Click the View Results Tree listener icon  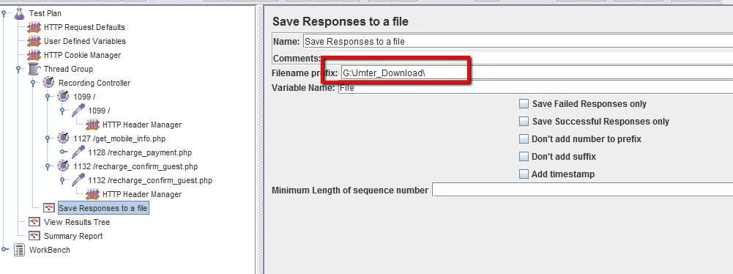34,222
